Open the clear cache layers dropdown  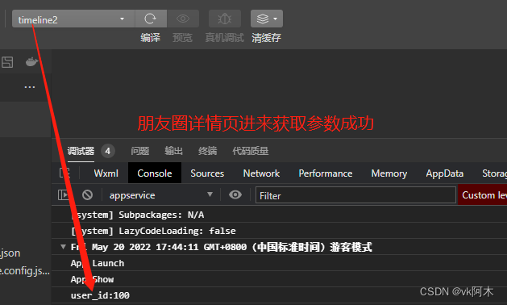pos(267,19)
